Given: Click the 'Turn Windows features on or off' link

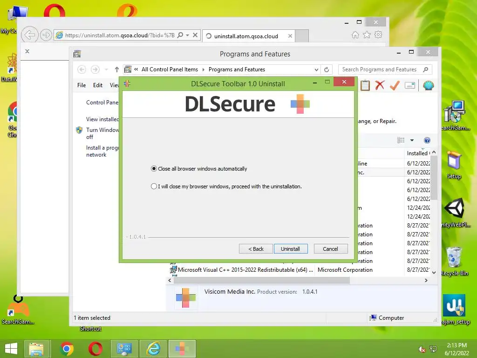Looking at the screenshot, I should 102,133.
